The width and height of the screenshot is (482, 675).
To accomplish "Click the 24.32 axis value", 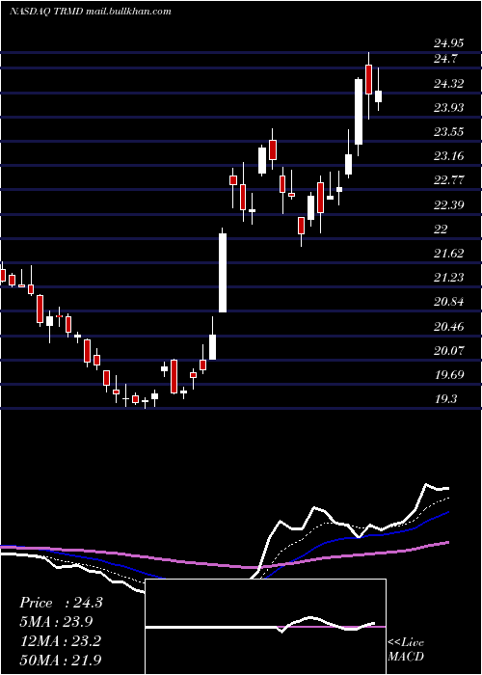I will 448,84.
